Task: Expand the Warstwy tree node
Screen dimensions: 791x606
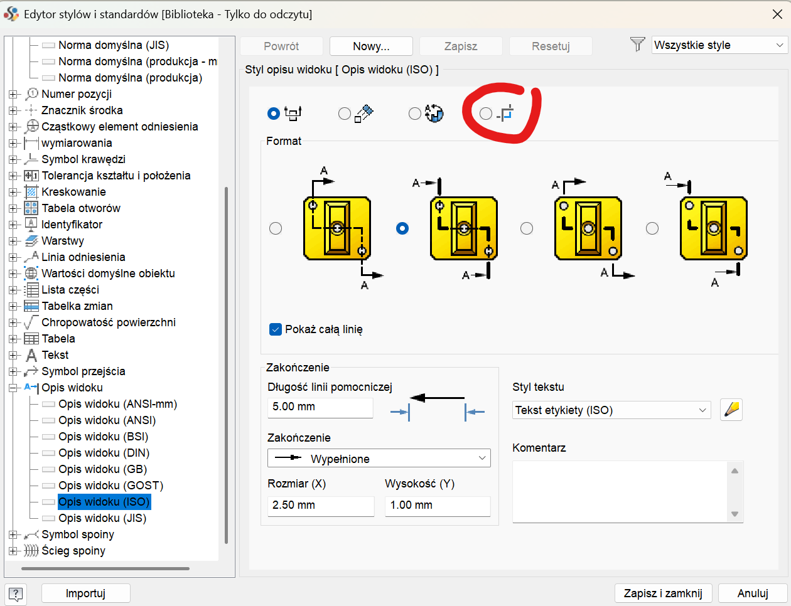Action: point(13,241)
